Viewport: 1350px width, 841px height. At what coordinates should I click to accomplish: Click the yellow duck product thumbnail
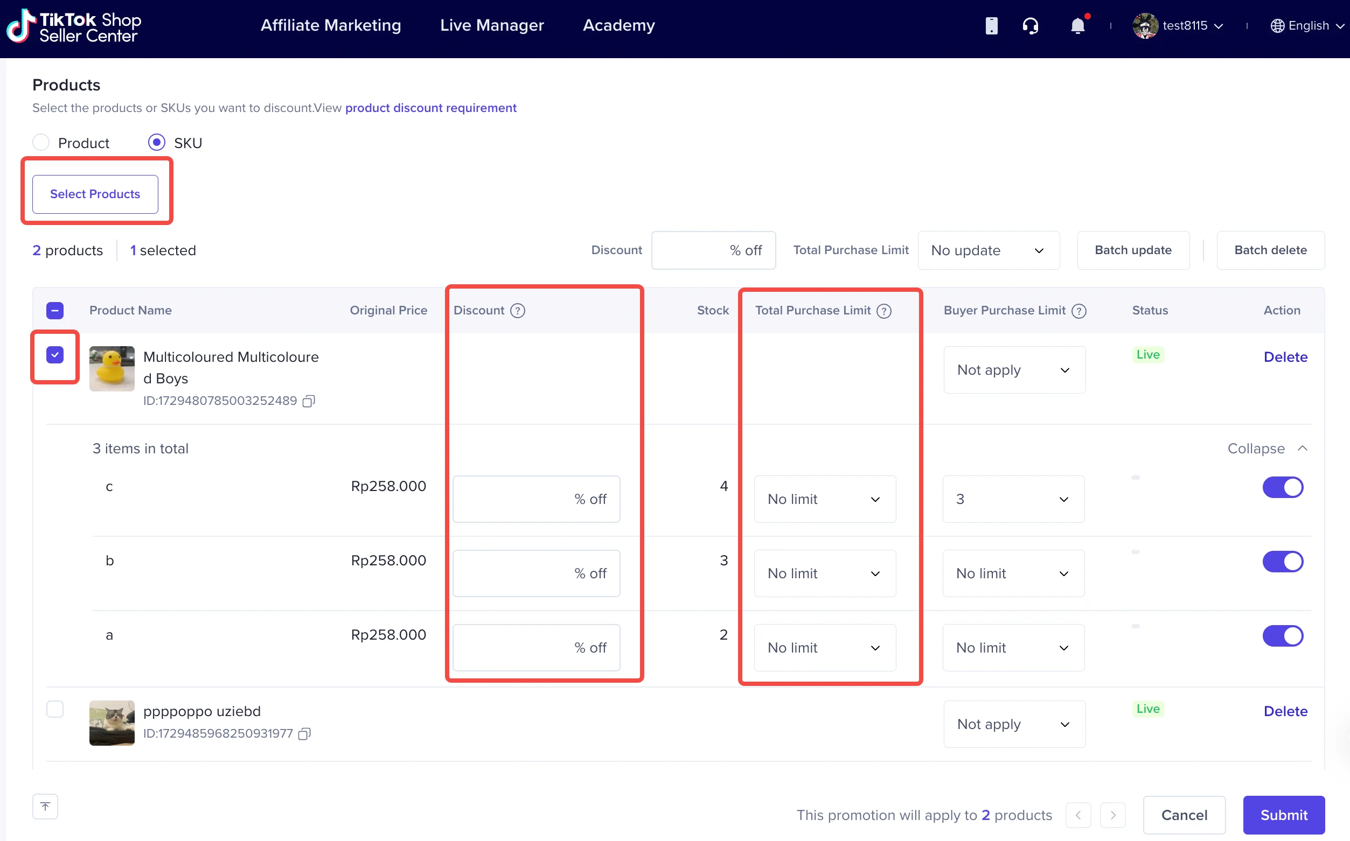[112, 368]
